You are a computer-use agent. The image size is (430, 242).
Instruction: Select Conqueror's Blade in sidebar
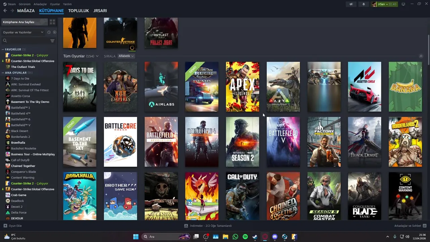point(24,172)
